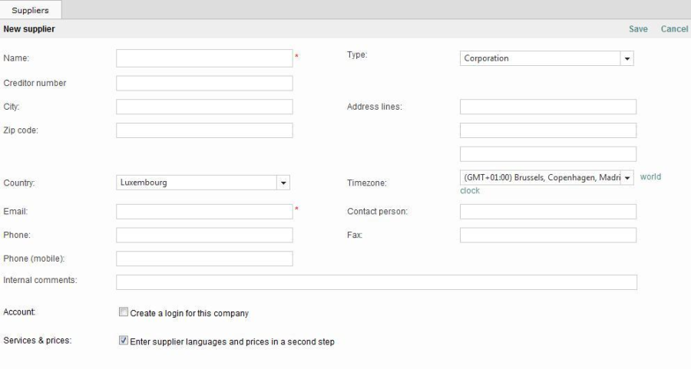691x369 pixels.
Task: Select the Contact person input field
Action: (x=547, y=212)
